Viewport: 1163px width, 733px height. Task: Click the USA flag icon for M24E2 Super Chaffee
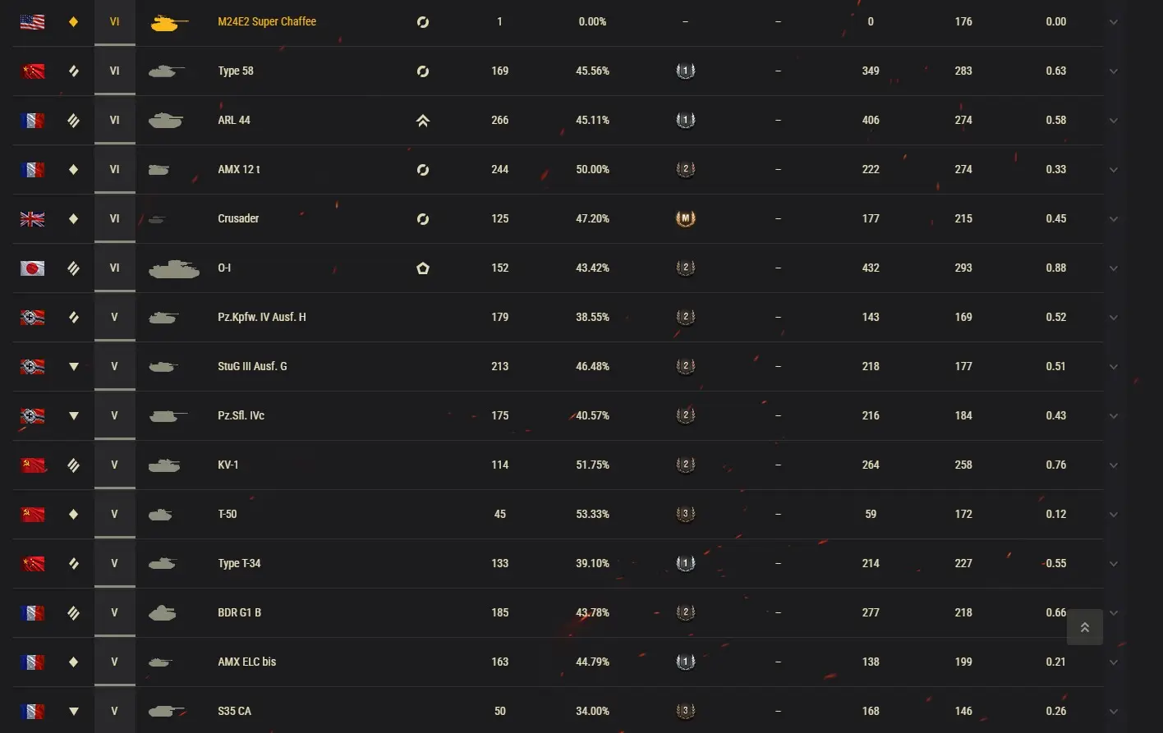tap(33, 22)
